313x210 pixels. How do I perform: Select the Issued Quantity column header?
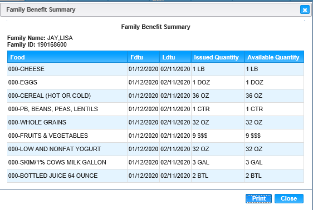(218, 57)
